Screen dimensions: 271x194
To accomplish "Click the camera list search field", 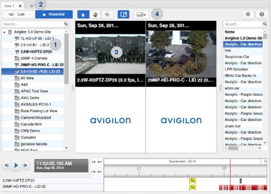I will click(x=33, y=24).
